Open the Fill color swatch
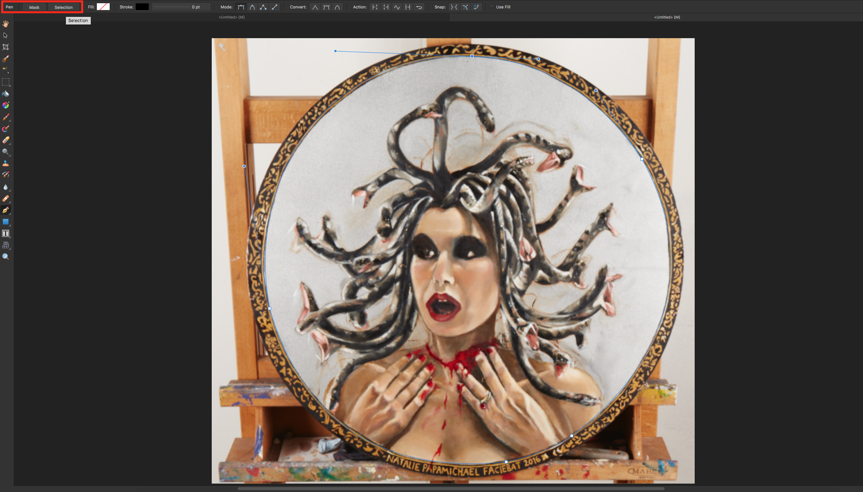This screenshot has width=863, height=492. 103,7
